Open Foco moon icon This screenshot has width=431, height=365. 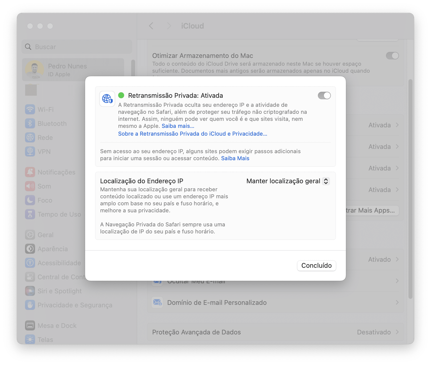click(x=30, y=200)
